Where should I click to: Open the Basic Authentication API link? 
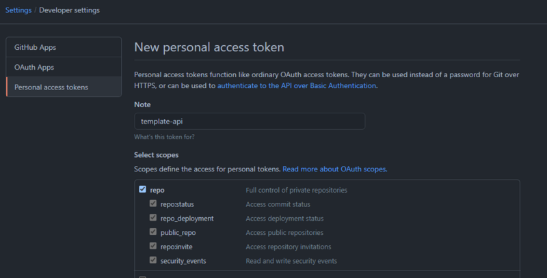pos(297,86)
